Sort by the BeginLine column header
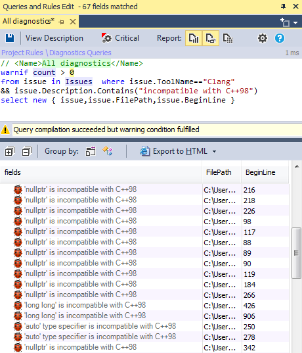The height and width of the screenshot is (353, 302). (x=261, y=172)
